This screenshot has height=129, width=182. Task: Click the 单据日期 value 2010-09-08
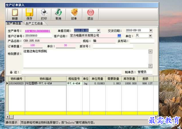coord(81,30)
